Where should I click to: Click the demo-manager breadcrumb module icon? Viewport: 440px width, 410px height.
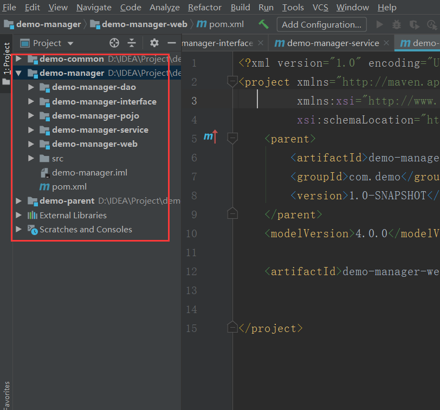(9, 25)
